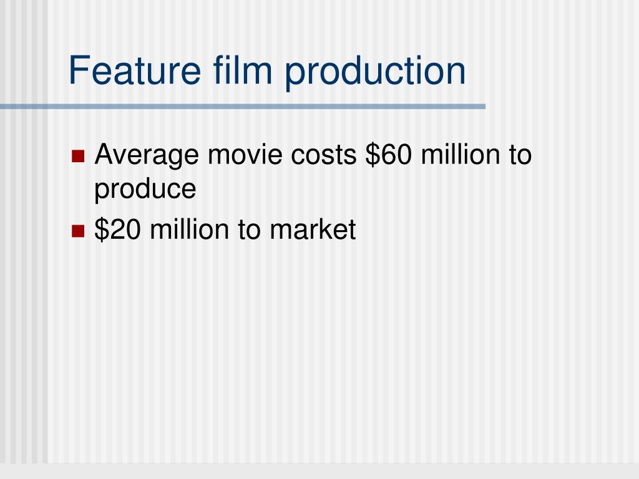This screenshot has height=479, width=639.
Task: Click the word "Average" in first bullet
Action: (147, 155)
